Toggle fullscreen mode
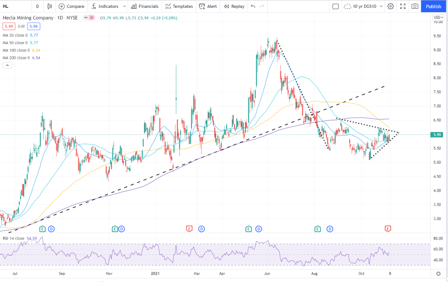Screen dimensions: 448x282 tap(403, 7)
